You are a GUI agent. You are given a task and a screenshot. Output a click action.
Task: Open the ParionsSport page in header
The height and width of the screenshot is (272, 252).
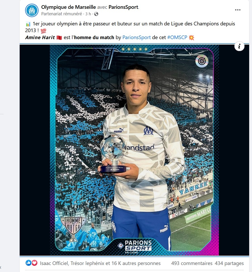point(123,7)
